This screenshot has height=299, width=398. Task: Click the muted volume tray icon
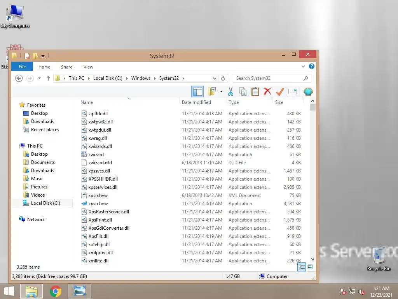[361, 292]
